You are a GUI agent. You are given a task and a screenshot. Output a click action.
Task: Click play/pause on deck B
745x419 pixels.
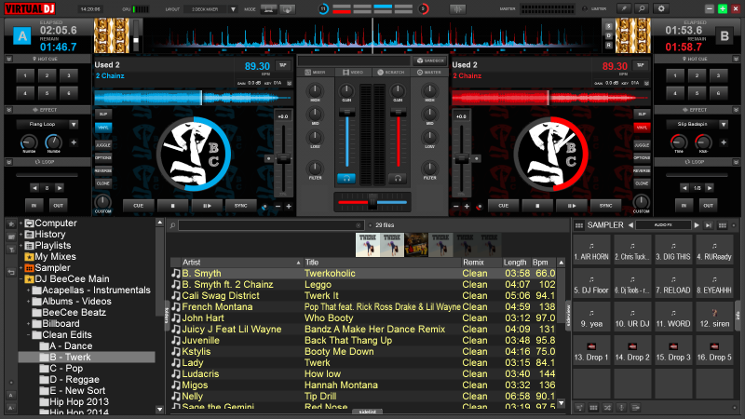coord(572,206)
